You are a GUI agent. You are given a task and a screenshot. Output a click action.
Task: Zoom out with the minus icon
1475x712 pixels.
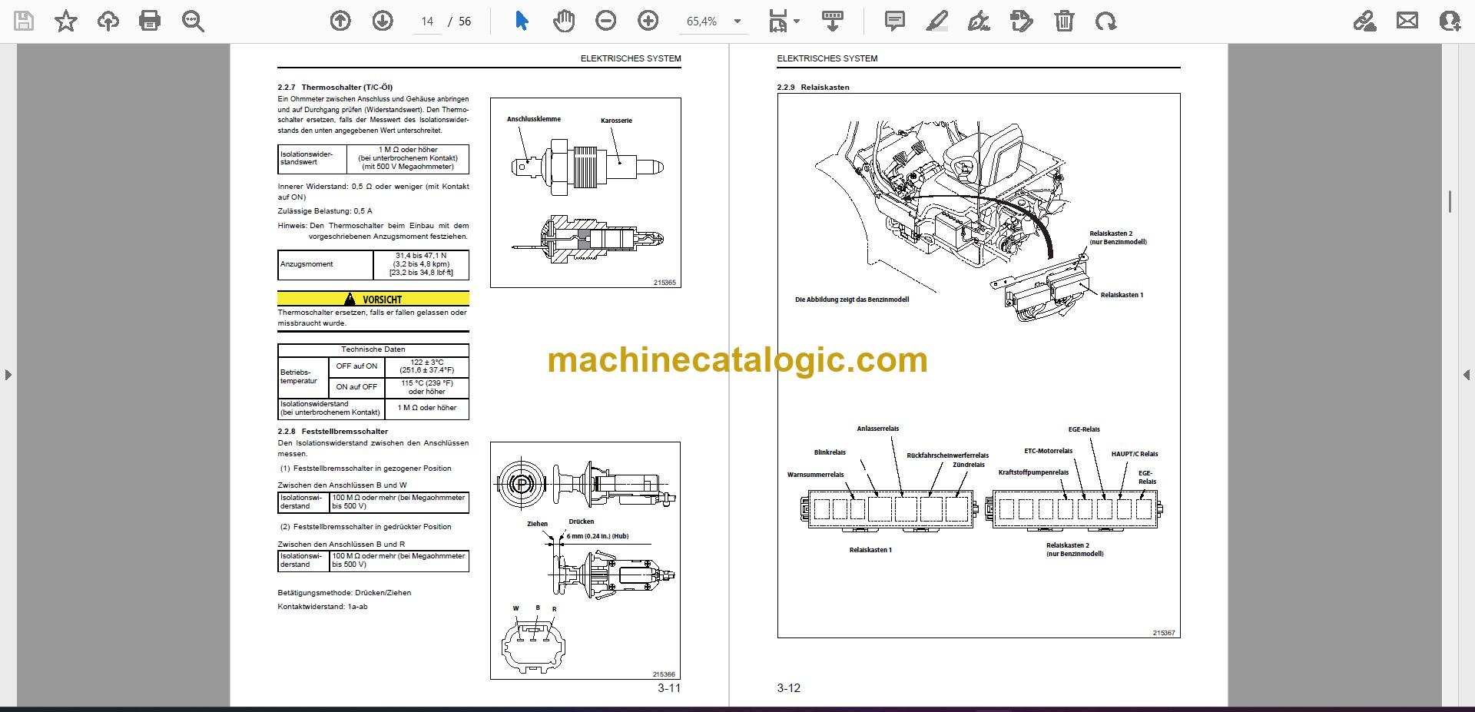point(606,21)
